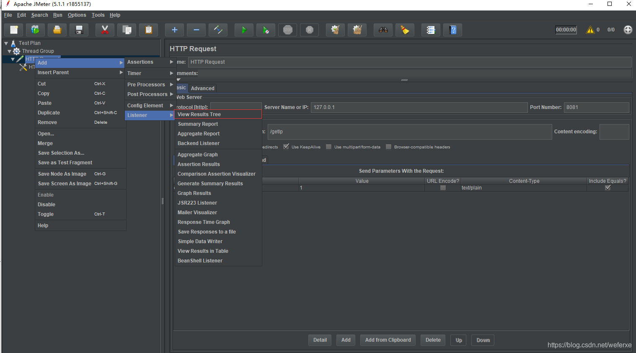
Task: Click the Thread Group gear icon
Action: 17,51
